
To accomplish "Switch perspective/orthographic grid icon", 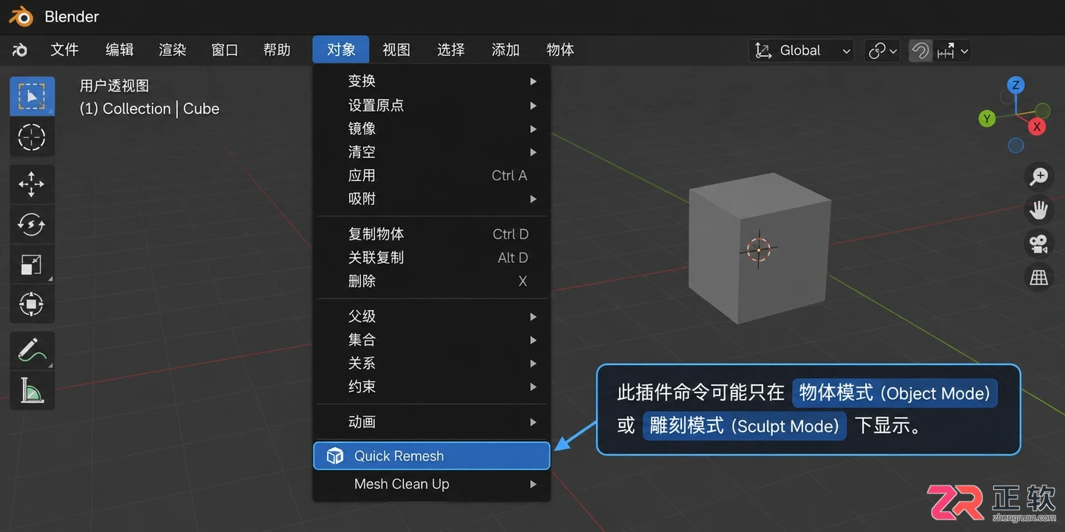I will (1039, 277).
